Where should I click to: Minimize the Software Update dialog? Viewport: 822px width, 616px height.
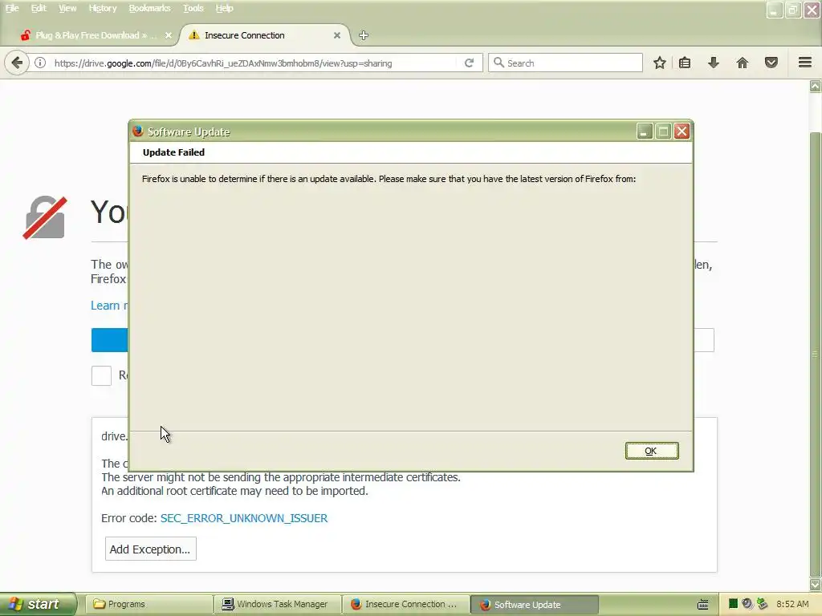pos(645,132)
